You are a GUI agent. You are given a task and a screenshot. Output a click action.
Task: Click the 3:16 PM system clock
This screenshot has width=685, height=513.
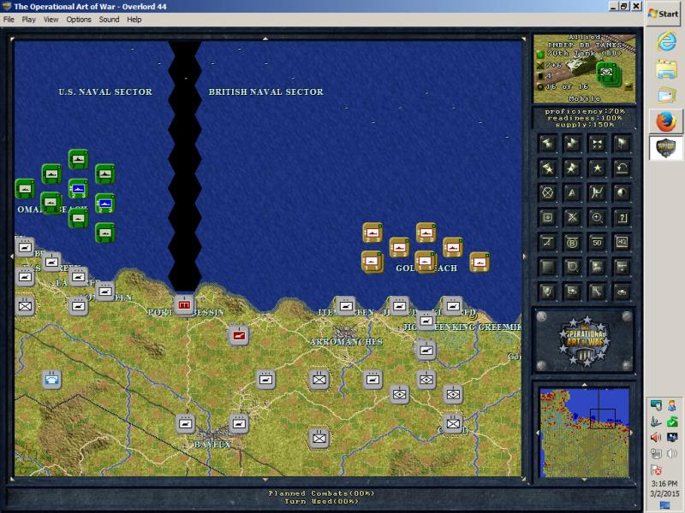[664, 483]
